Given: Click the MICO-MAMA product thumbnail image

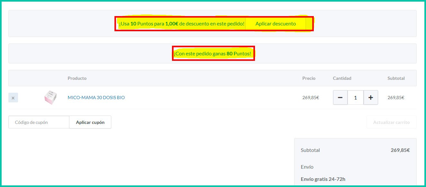Looking at the screenshot, I should coord(50,98).
